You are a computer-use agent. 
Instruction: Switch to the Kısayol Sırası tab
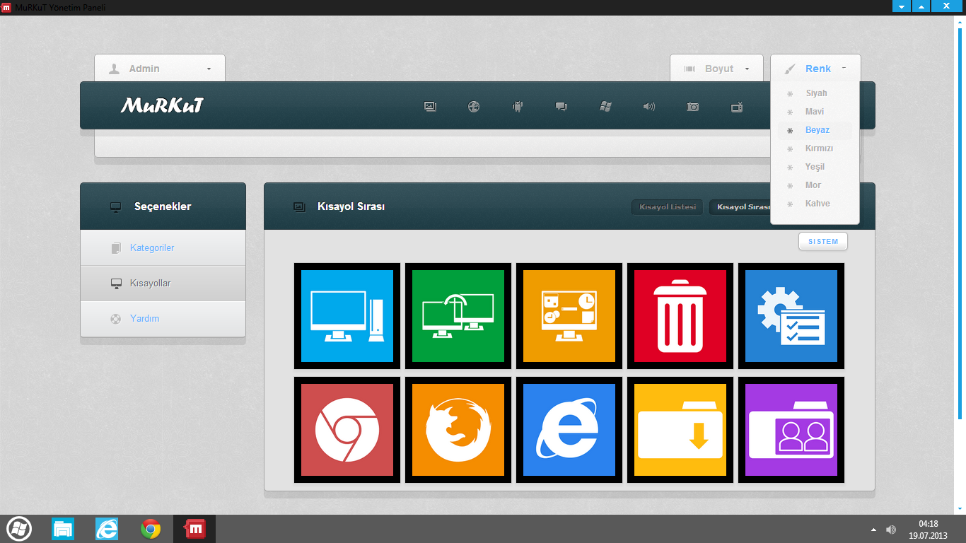(x=740, y=207)
